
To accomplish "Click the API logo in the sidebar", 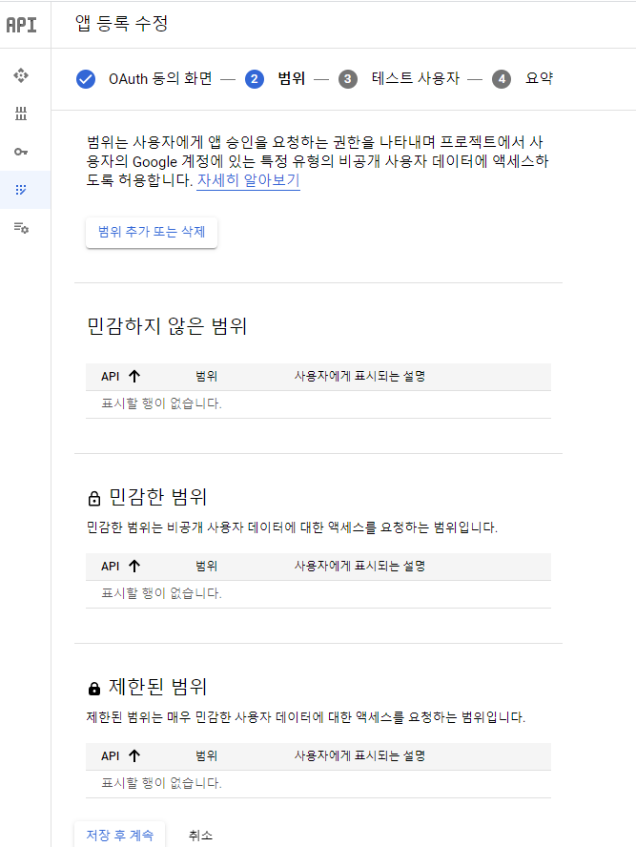I will coord(21,25).
